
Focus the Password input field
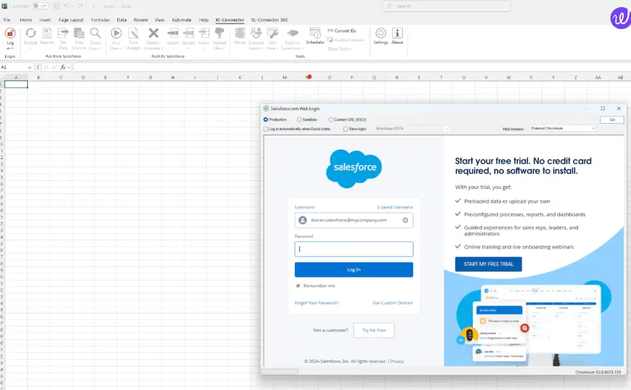tap(354, 249)
